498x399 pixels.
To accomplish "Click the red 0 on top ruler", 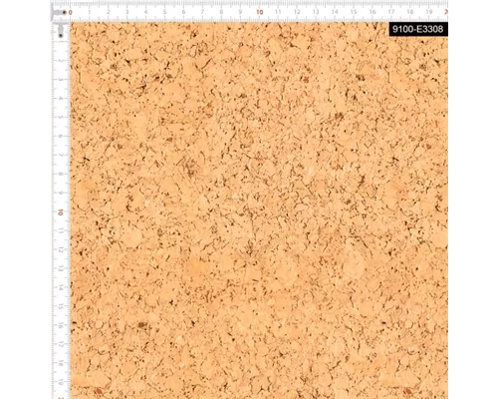I will pyautogui.click(x=71, y=12).
